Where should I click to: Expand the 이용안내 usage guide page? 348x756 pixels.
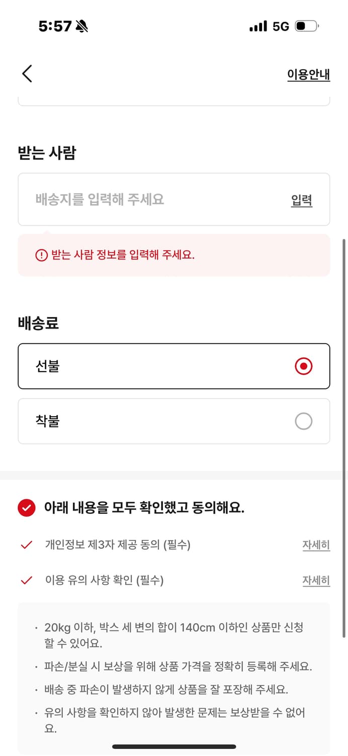[x=309, y=74]
